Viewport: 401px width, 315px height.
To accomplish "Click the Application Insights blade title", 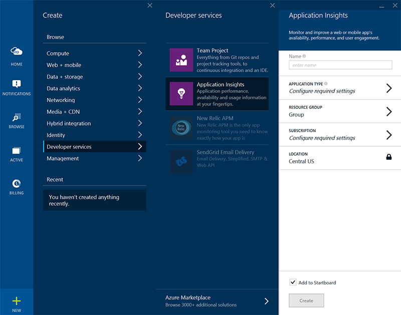I will coord(318,16).
